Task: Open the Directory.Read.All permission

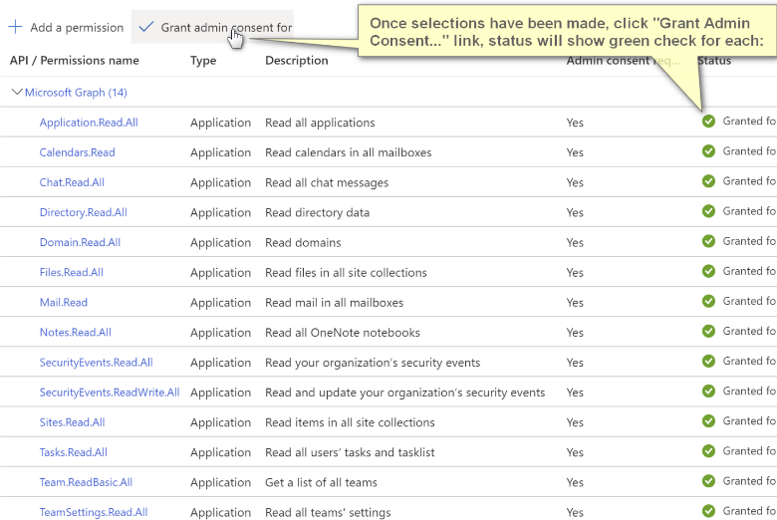Action: point(84,212)
